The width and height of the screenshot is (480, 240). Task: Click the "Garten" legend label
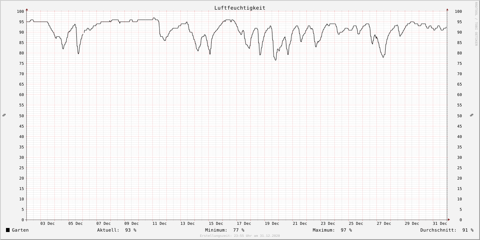tap(20, 230)
